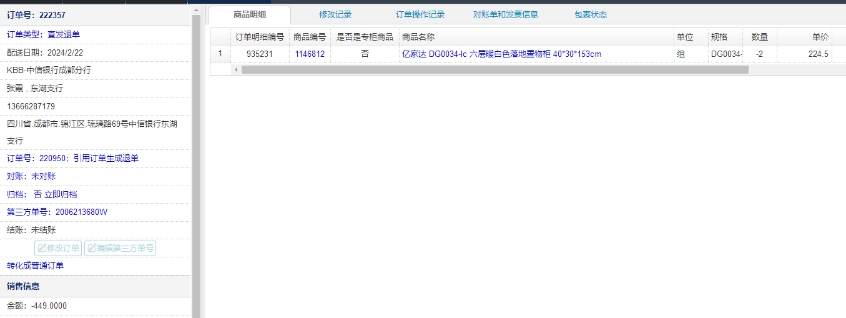Open product number 1146812 link
This screenshot has height=318, width=846.
click(x=310, y=54)
